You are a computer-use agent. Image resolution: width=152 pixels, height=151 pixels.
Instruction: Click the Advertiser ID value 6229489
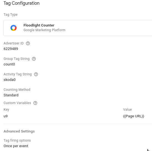tap(11, 49)
